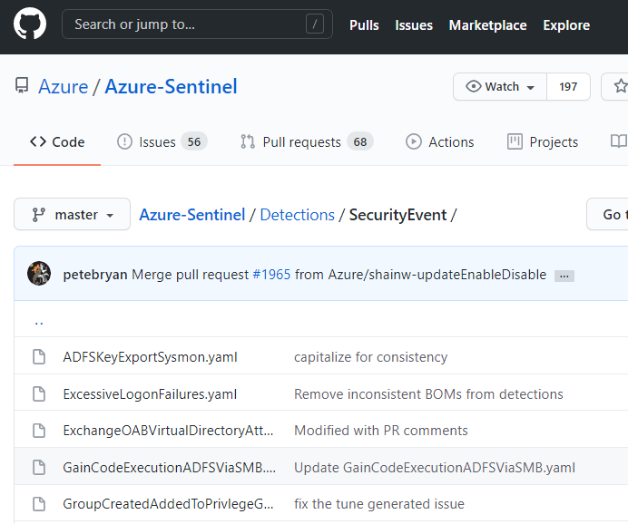Screen dimensions: 628x524
Task: Open commit 'Remove inconsistent BOMs from detections'
Action: pos(428,394)
